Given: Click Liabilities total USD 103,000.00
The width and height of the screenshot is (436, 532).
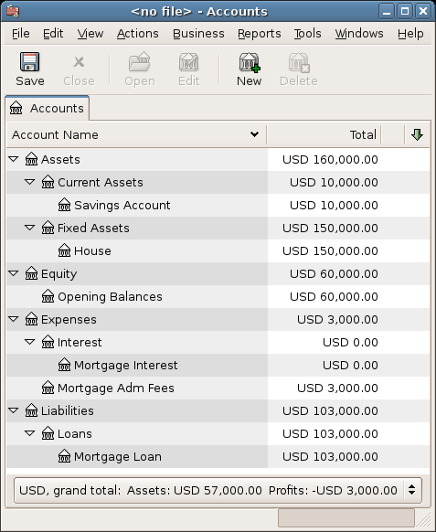Looking at the screenshot, I should pos(330,410).
